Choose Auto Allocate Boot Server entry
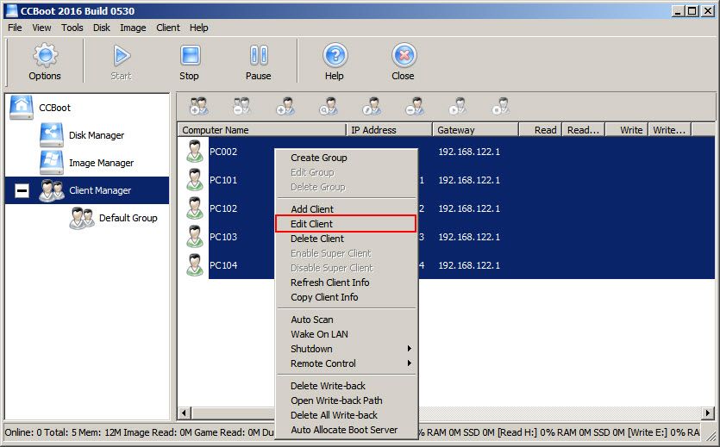 click(x=347, y=430)
